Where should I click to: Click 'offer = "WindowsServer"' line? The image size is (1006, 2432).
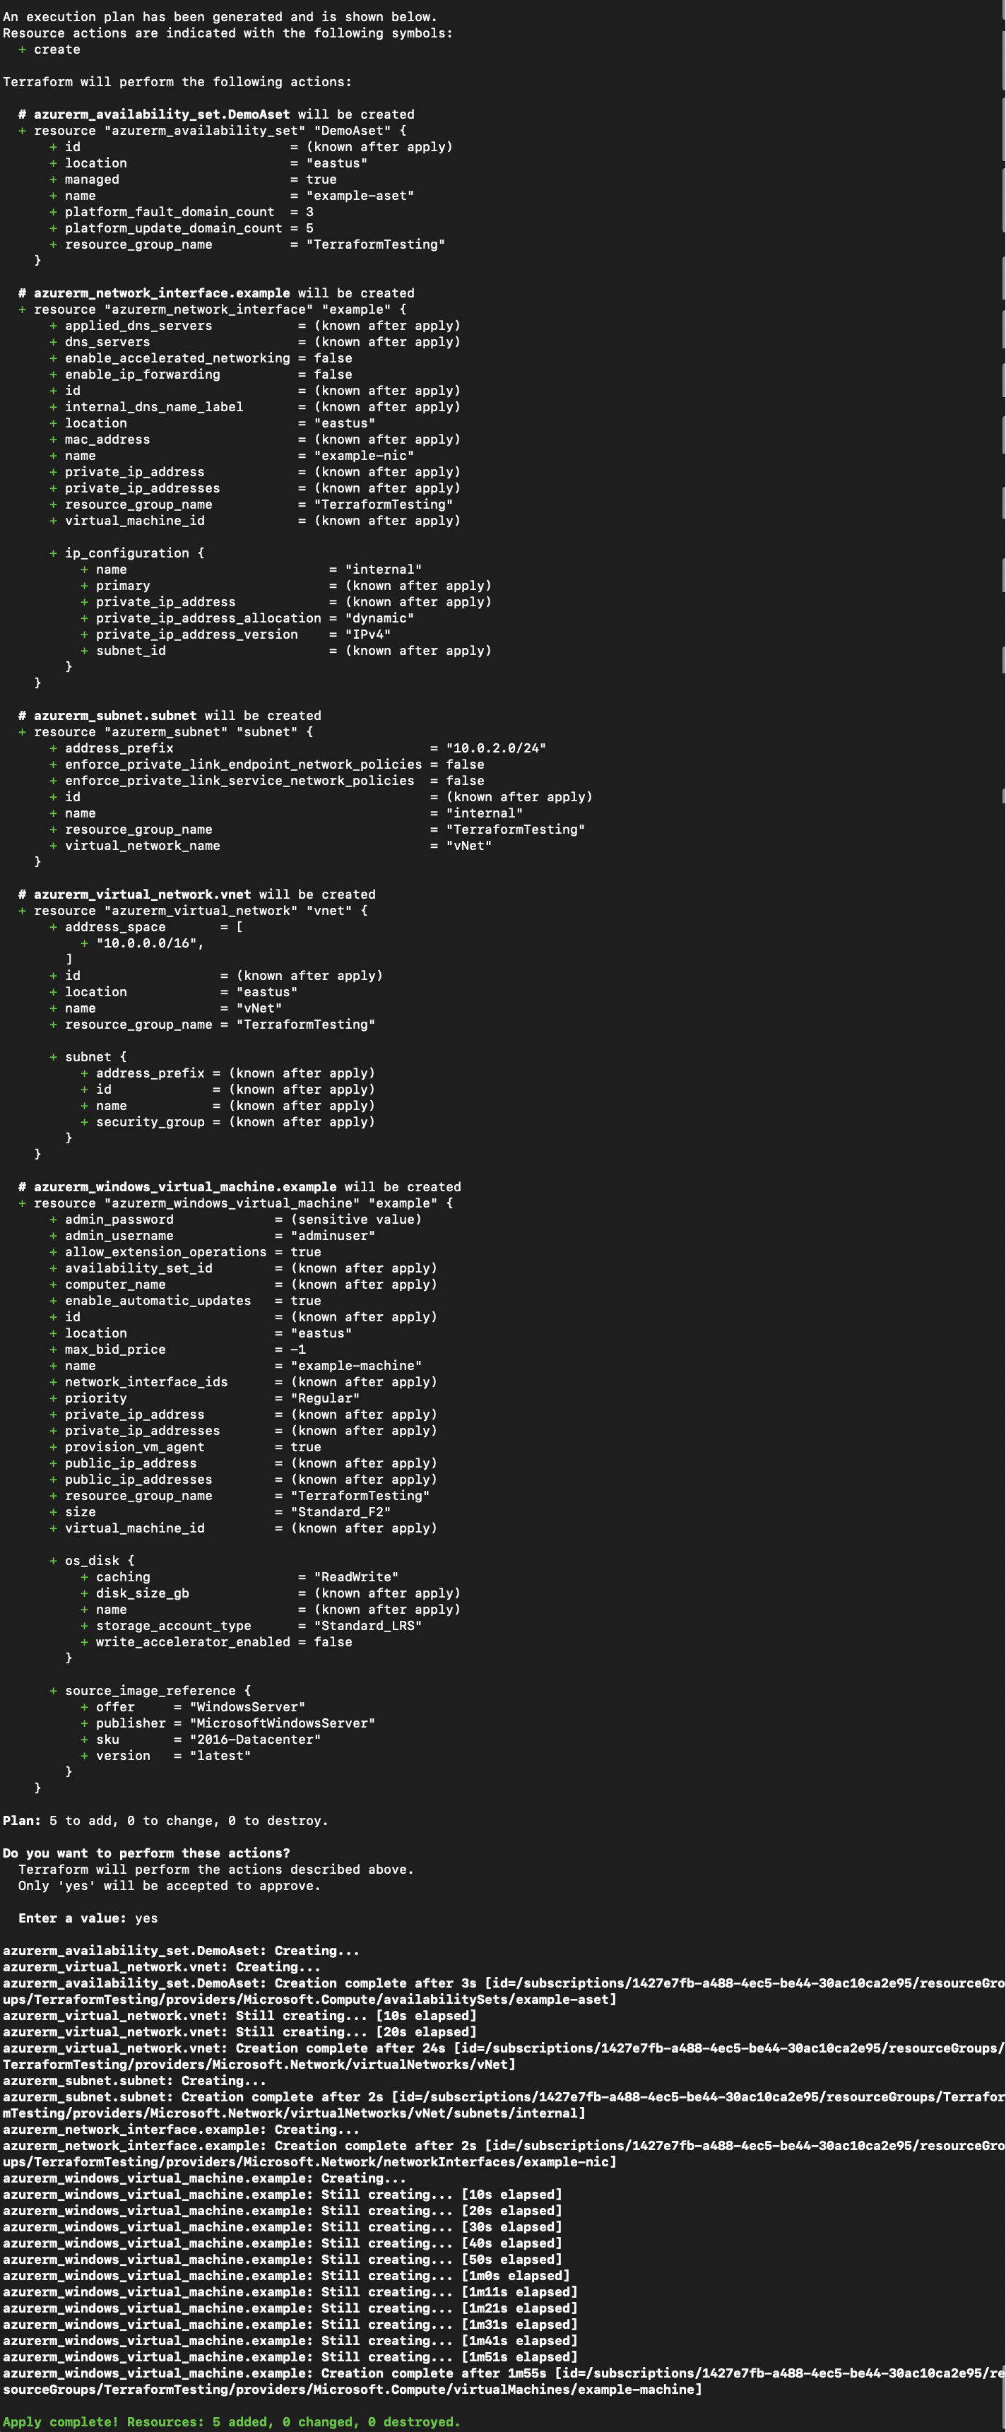coord(193,1707)
